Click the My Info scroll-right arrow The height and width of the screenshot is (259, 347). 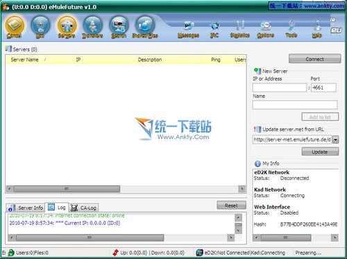[x=335, y=237]
